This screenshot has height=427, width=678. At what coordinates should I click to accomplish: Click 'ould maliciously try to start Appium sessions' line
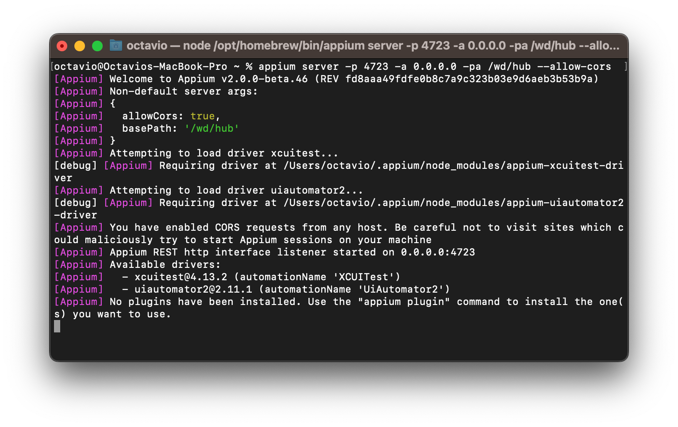click(x=243, y=240)
